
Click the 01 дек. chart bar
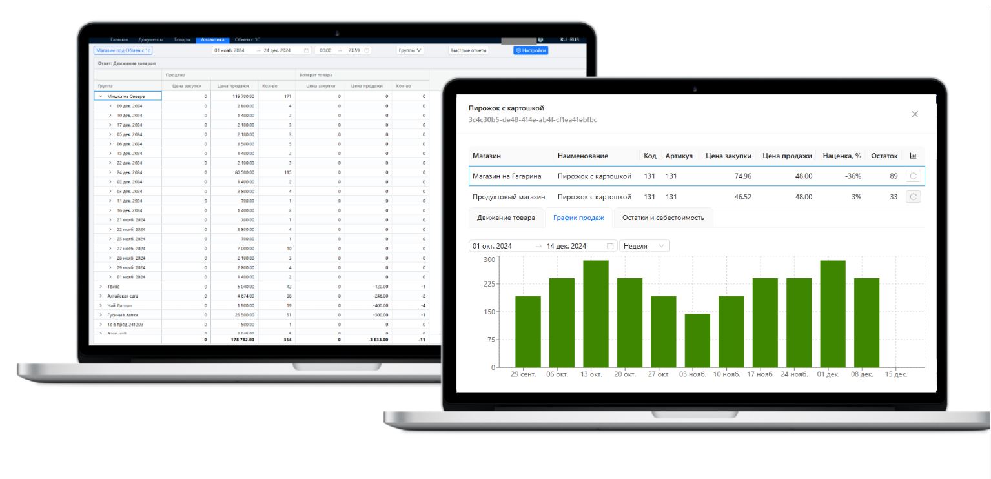coord(833,314)
